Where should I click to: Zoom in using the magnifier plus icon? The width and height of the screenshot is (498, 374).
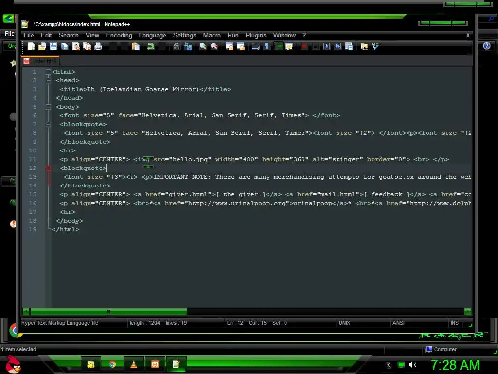click(x=203, y=46)
